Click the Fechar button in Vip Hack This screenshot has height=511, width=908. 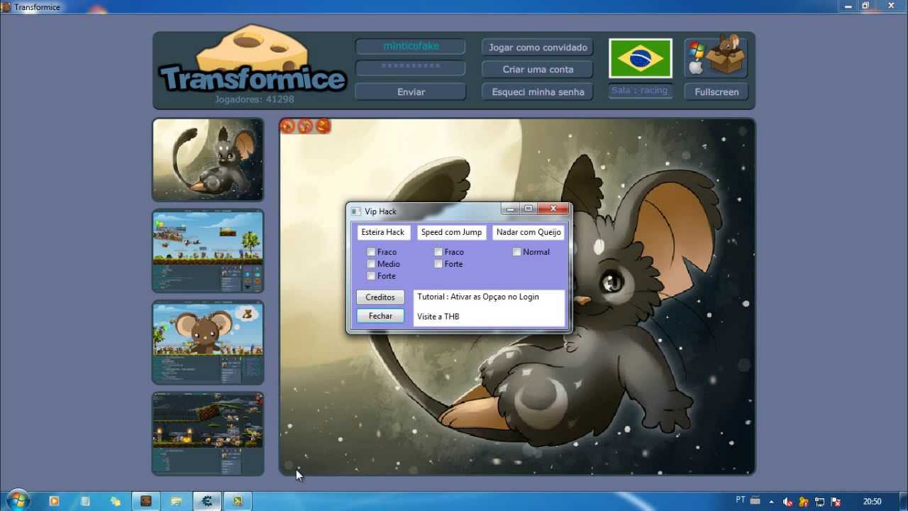(380, 316)
